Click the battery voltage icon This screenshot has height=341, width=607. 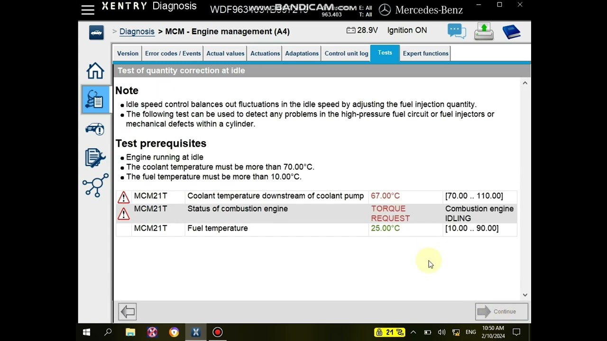[x=351, y=30]
